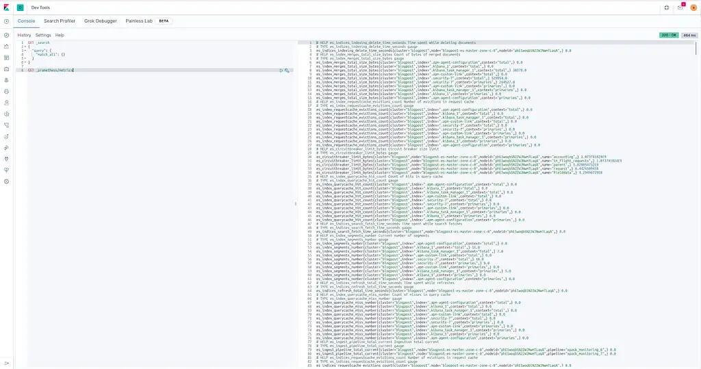Click output line 50 'Current number of segments'
Image resolution: width=701 pixels, height=369 pixels.
[372, 236]
